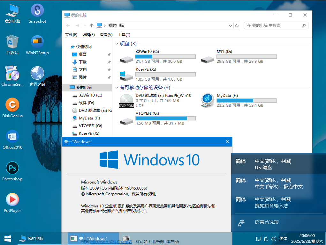Select KuerPE (X:) in the navigation tree
Image resolution: width=326 pixels, height=245 pixels.
(x=89, y=133)
